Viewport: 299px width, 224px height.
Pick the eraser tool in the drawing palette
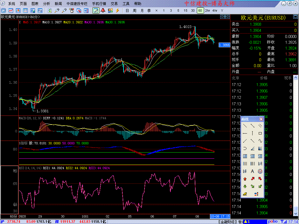tap(245, 194)
